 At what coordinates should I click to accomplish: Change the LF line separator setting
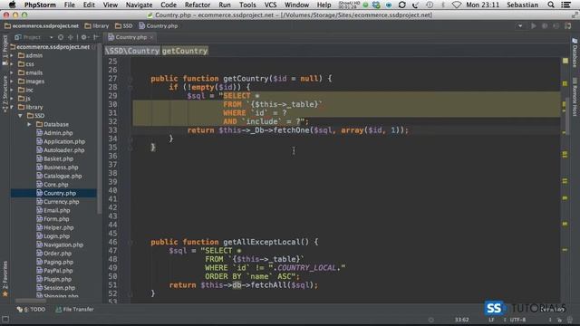tap(491, 320)
